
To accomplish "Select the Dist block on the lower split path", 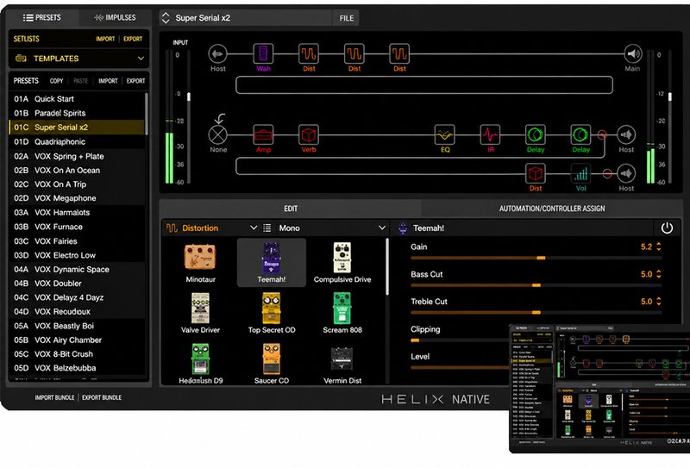I will click(536, 173).
